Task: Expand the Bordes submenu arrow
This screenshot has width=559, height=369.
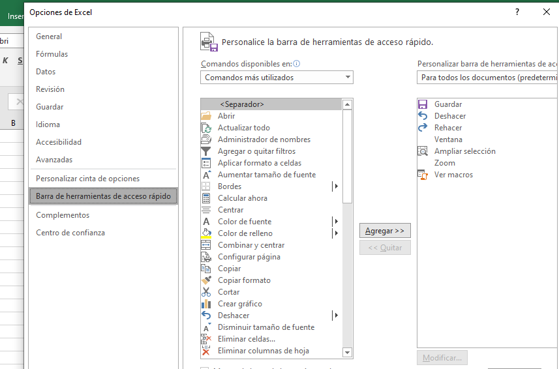Action: coord(335,186)
